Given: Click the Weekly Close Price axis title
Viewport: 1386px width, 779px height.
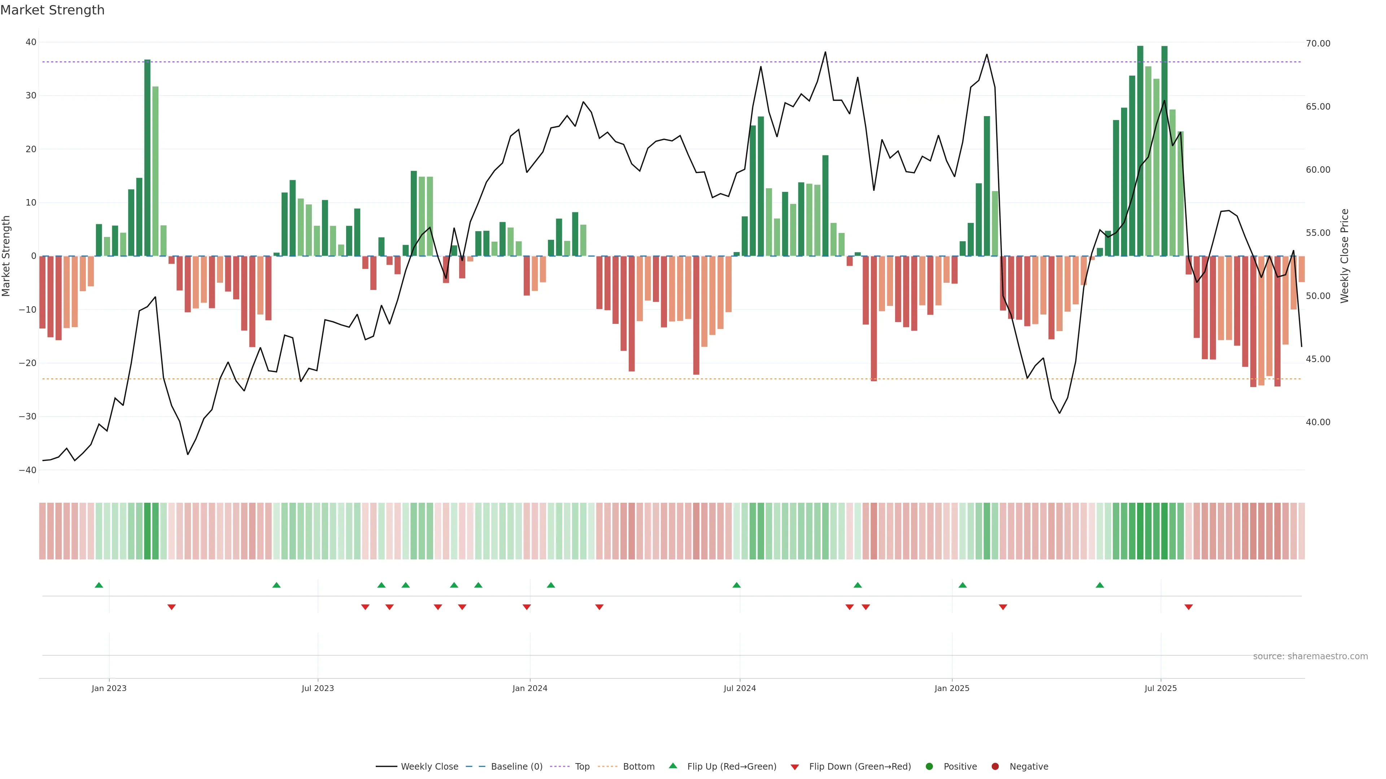Looking at the screenshot, I should tap(1344, 256).
